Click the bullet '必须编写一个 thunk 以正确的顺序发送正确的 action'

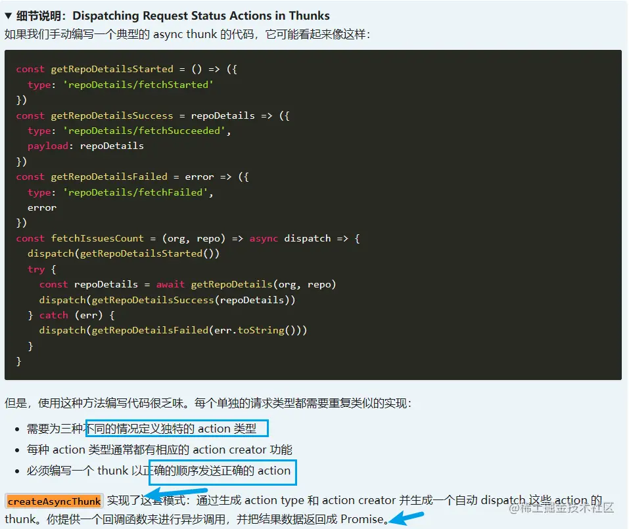coord(158,471)
